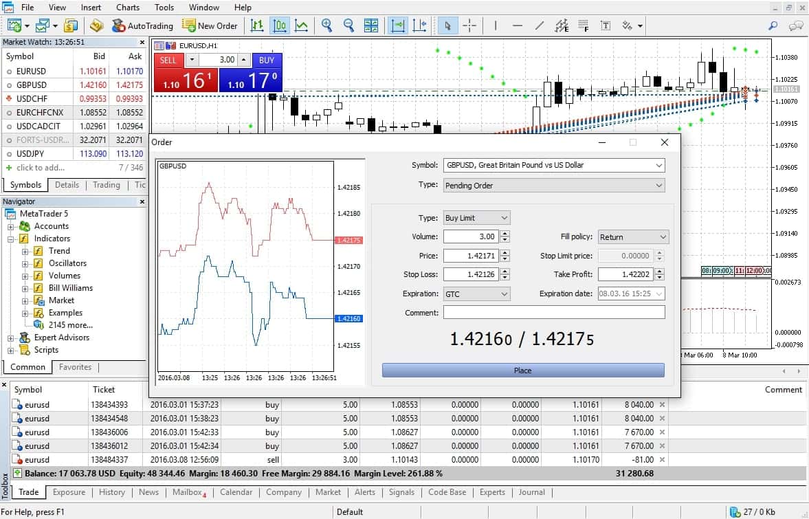The image size is (809, 519).
Task: Open the profiles toolbar icon
Action: 42,25
